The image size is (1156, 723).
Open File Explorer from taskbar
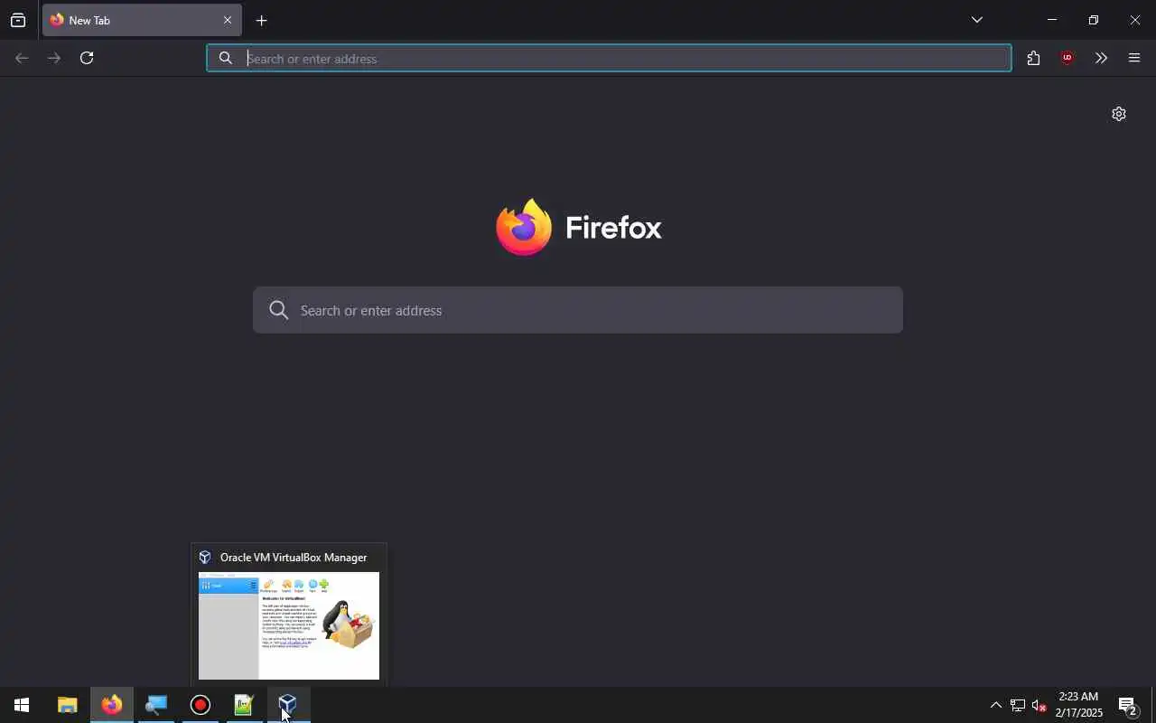[x=67, y=705]
